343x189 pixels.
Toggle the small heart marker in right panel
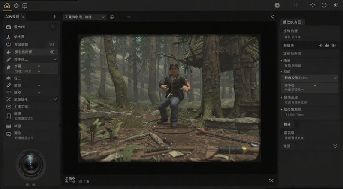click(x=315, y=85)
